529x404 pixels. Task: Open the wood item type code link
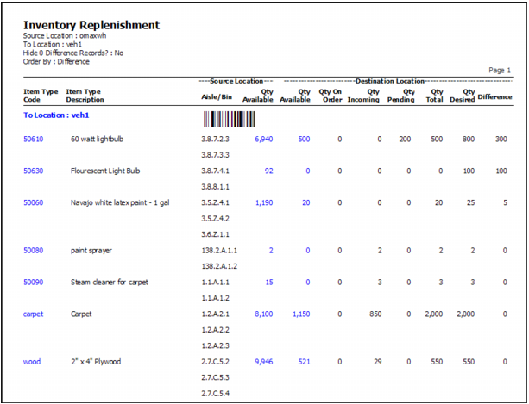click(x=31, y=363)
